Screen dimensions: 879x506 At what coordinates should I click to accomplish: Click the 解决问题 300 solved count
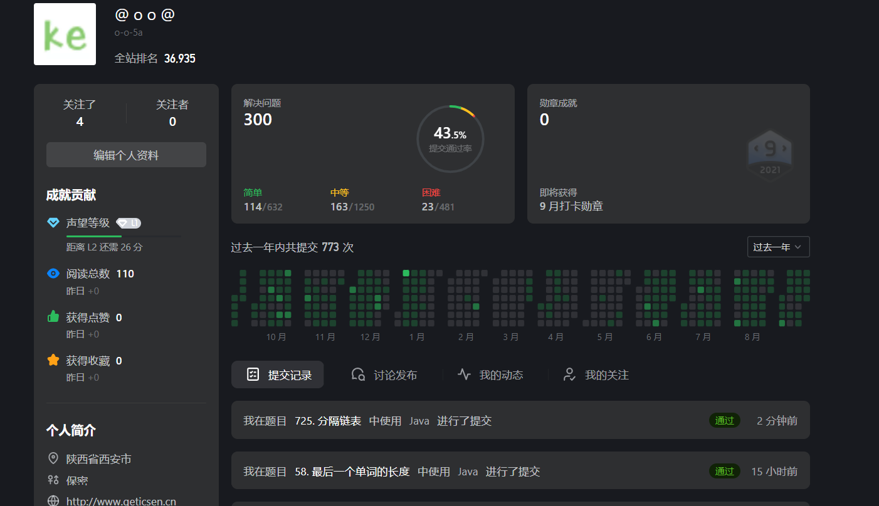262,113
